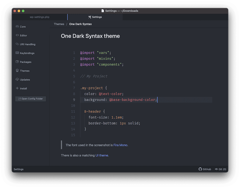View the Keybindings section

[x=26, y=53]
